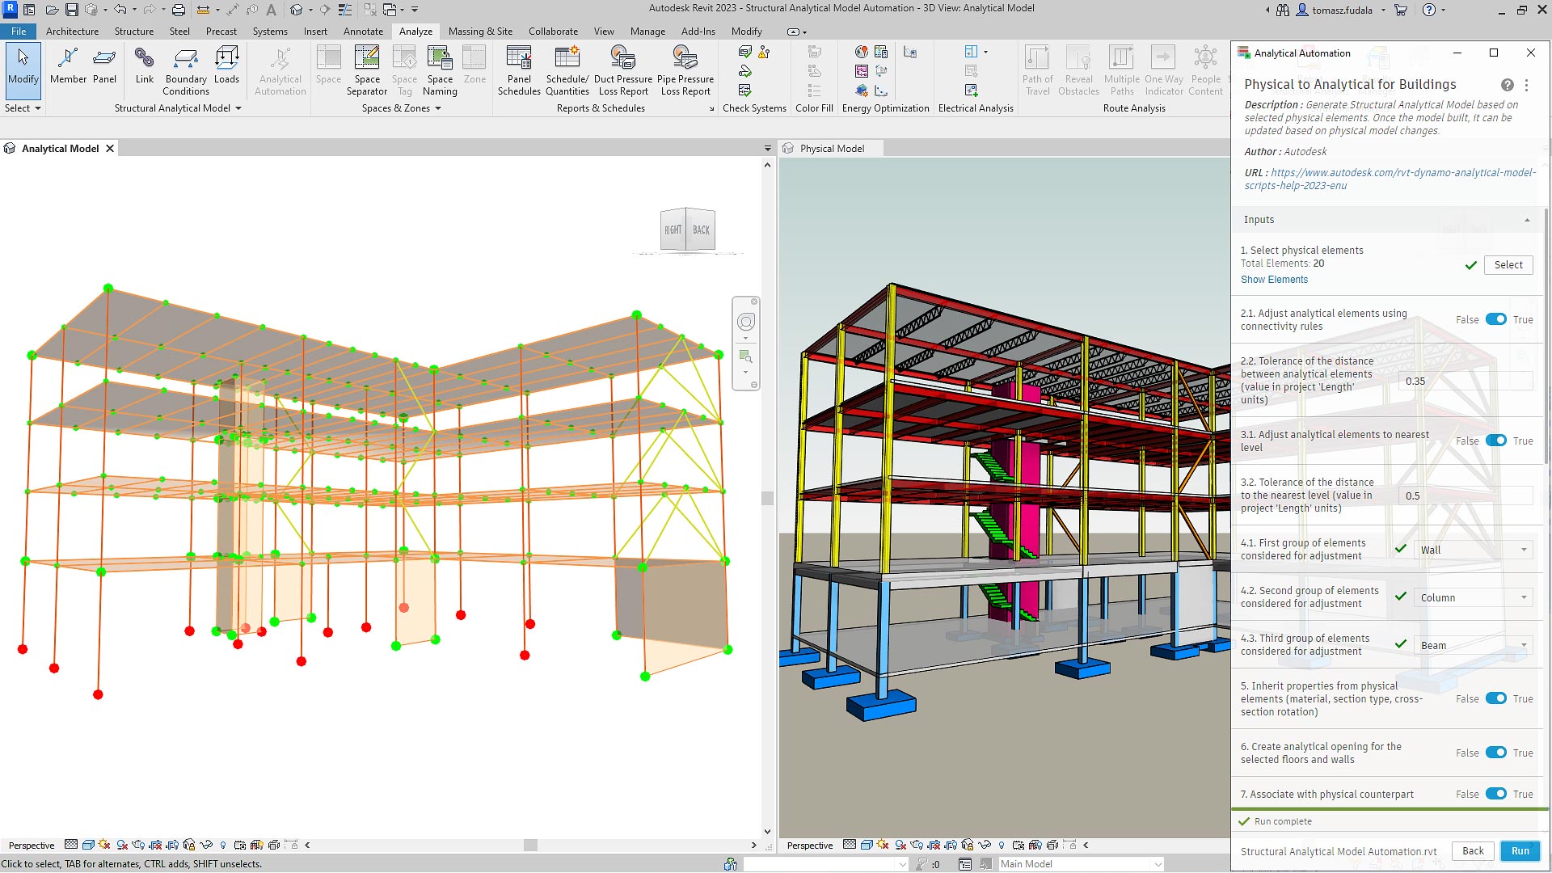
Task: Toggle adjust analytical elements using connectivity rules
Action: tap(1495, 319)
